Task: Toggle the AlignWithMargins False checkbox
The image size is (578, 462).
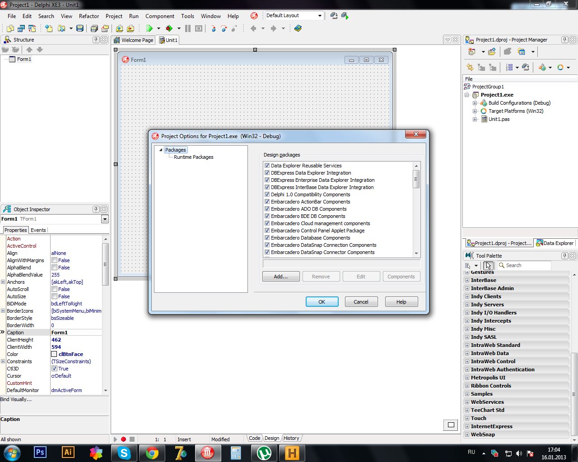Action: point(54,260)
